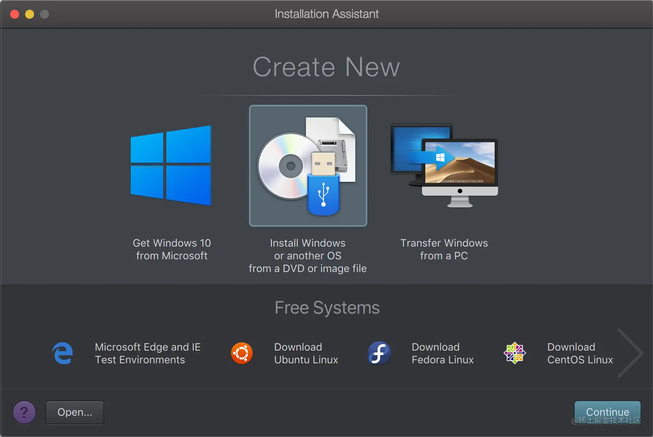Click the Continue button
Screen dimensions: 653x437
(x=608, y=412)
